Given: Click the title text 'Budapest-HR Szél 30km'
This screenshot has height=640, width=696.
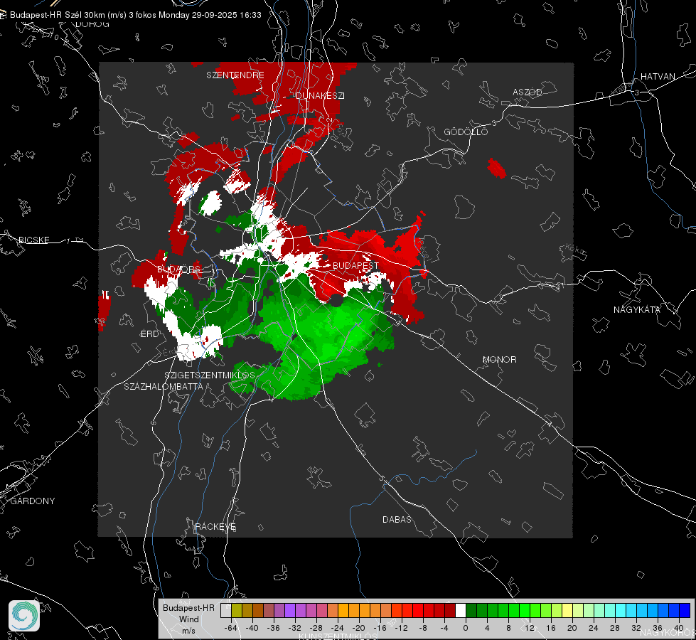Looking at the screenshot, I should [x=58, y=15].
